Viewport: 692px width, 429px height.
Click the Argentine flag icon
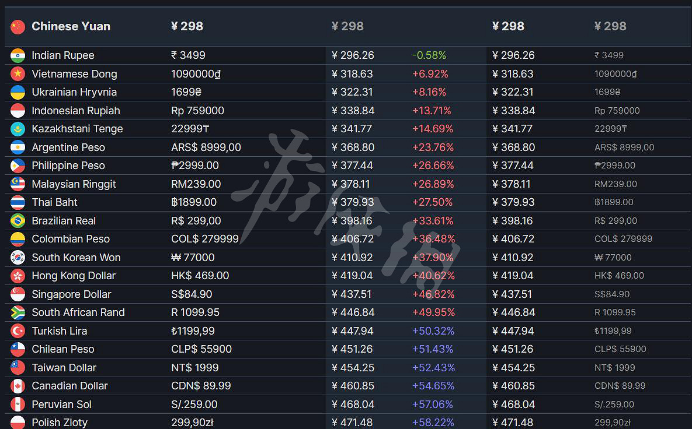(x=18, y=147)
